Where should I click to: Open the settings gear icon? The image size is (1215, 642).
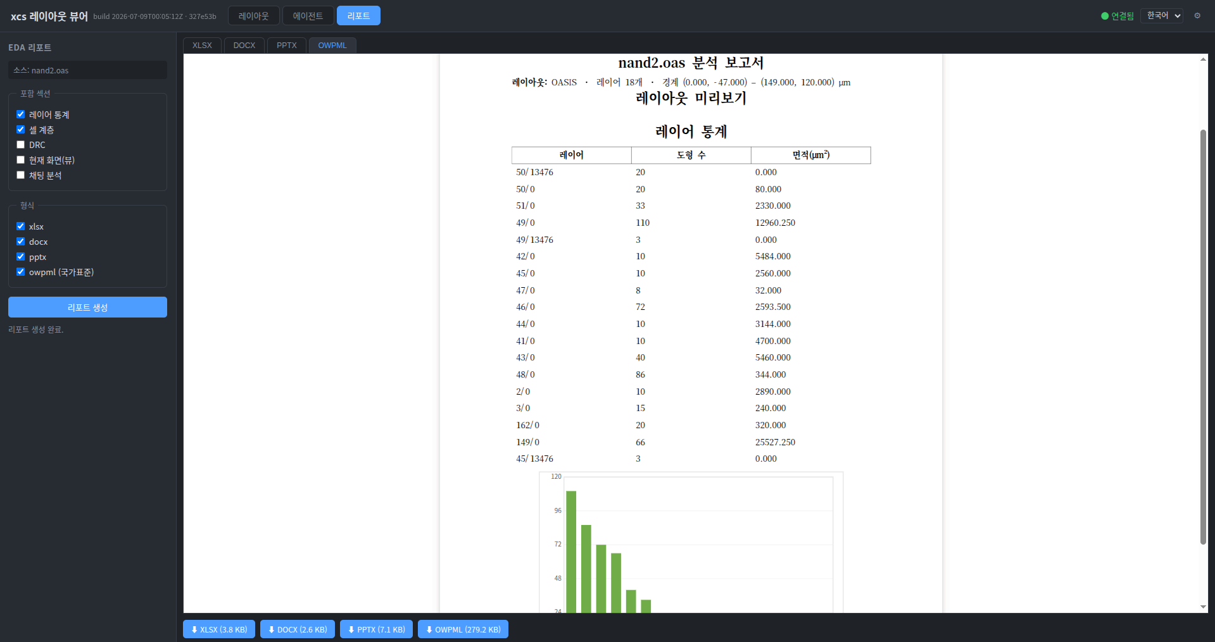click(1197, 16)
